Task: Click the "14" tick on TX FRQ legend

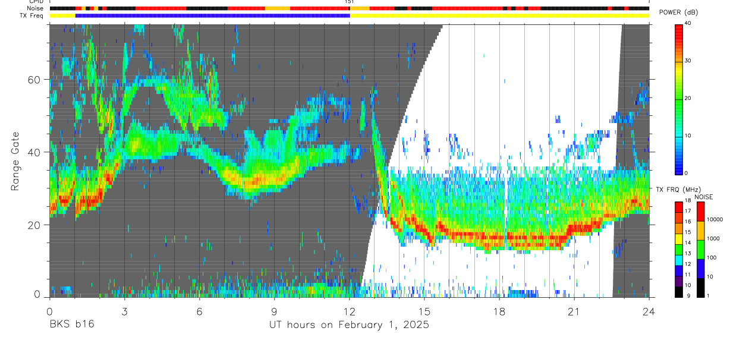Action: point(688,244)
